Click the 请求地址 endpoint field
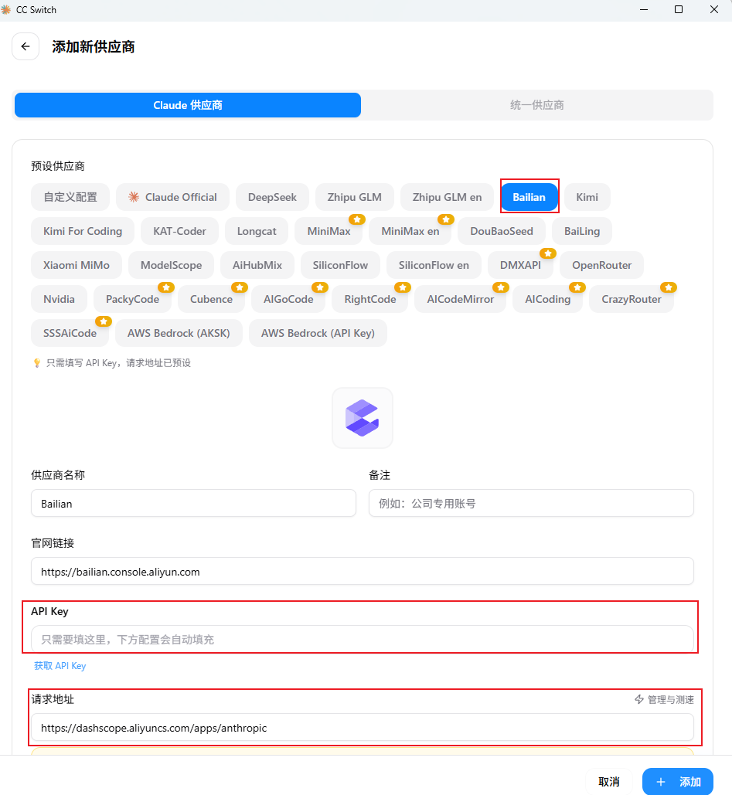This screenshot has width=732, height=795. click(363, 728)
